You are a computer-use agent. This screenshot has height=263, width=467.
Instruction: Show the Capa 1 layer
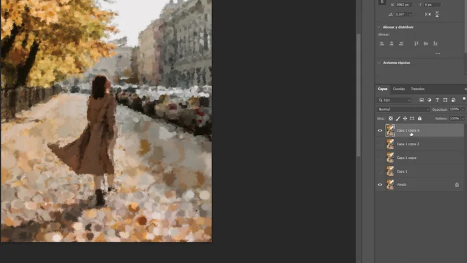point(380,172)
